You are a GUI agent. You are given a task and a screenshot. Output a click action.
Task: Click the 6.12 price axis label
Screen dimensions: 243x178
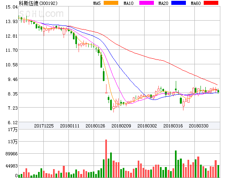(13, 123)
